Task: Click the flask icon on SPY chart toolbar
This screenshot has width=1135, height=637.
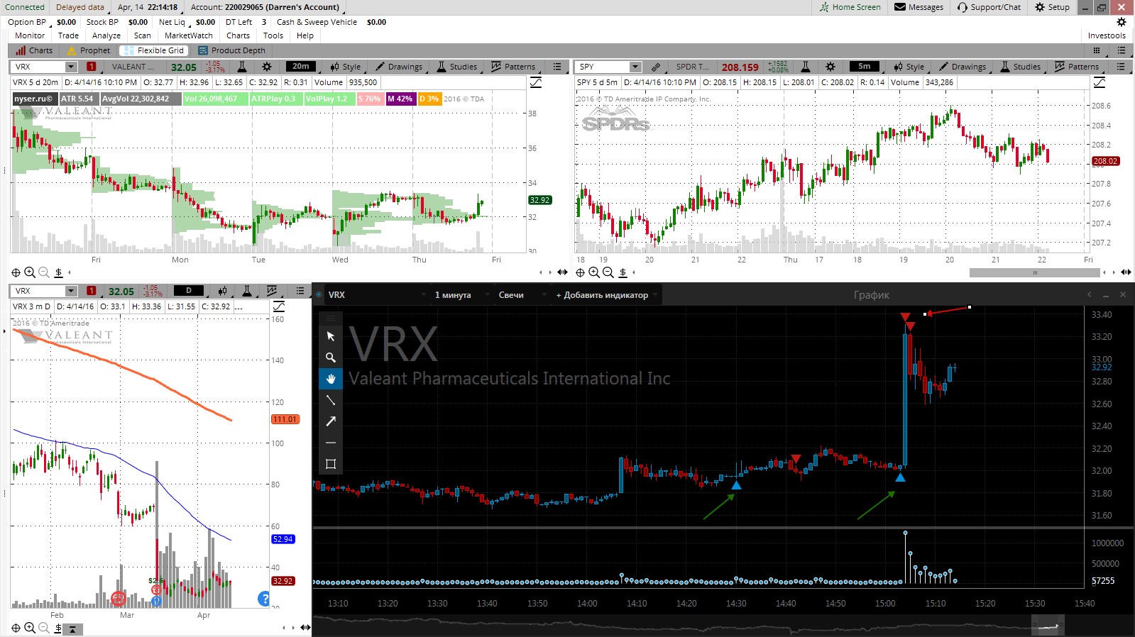Action: point(806,67)
